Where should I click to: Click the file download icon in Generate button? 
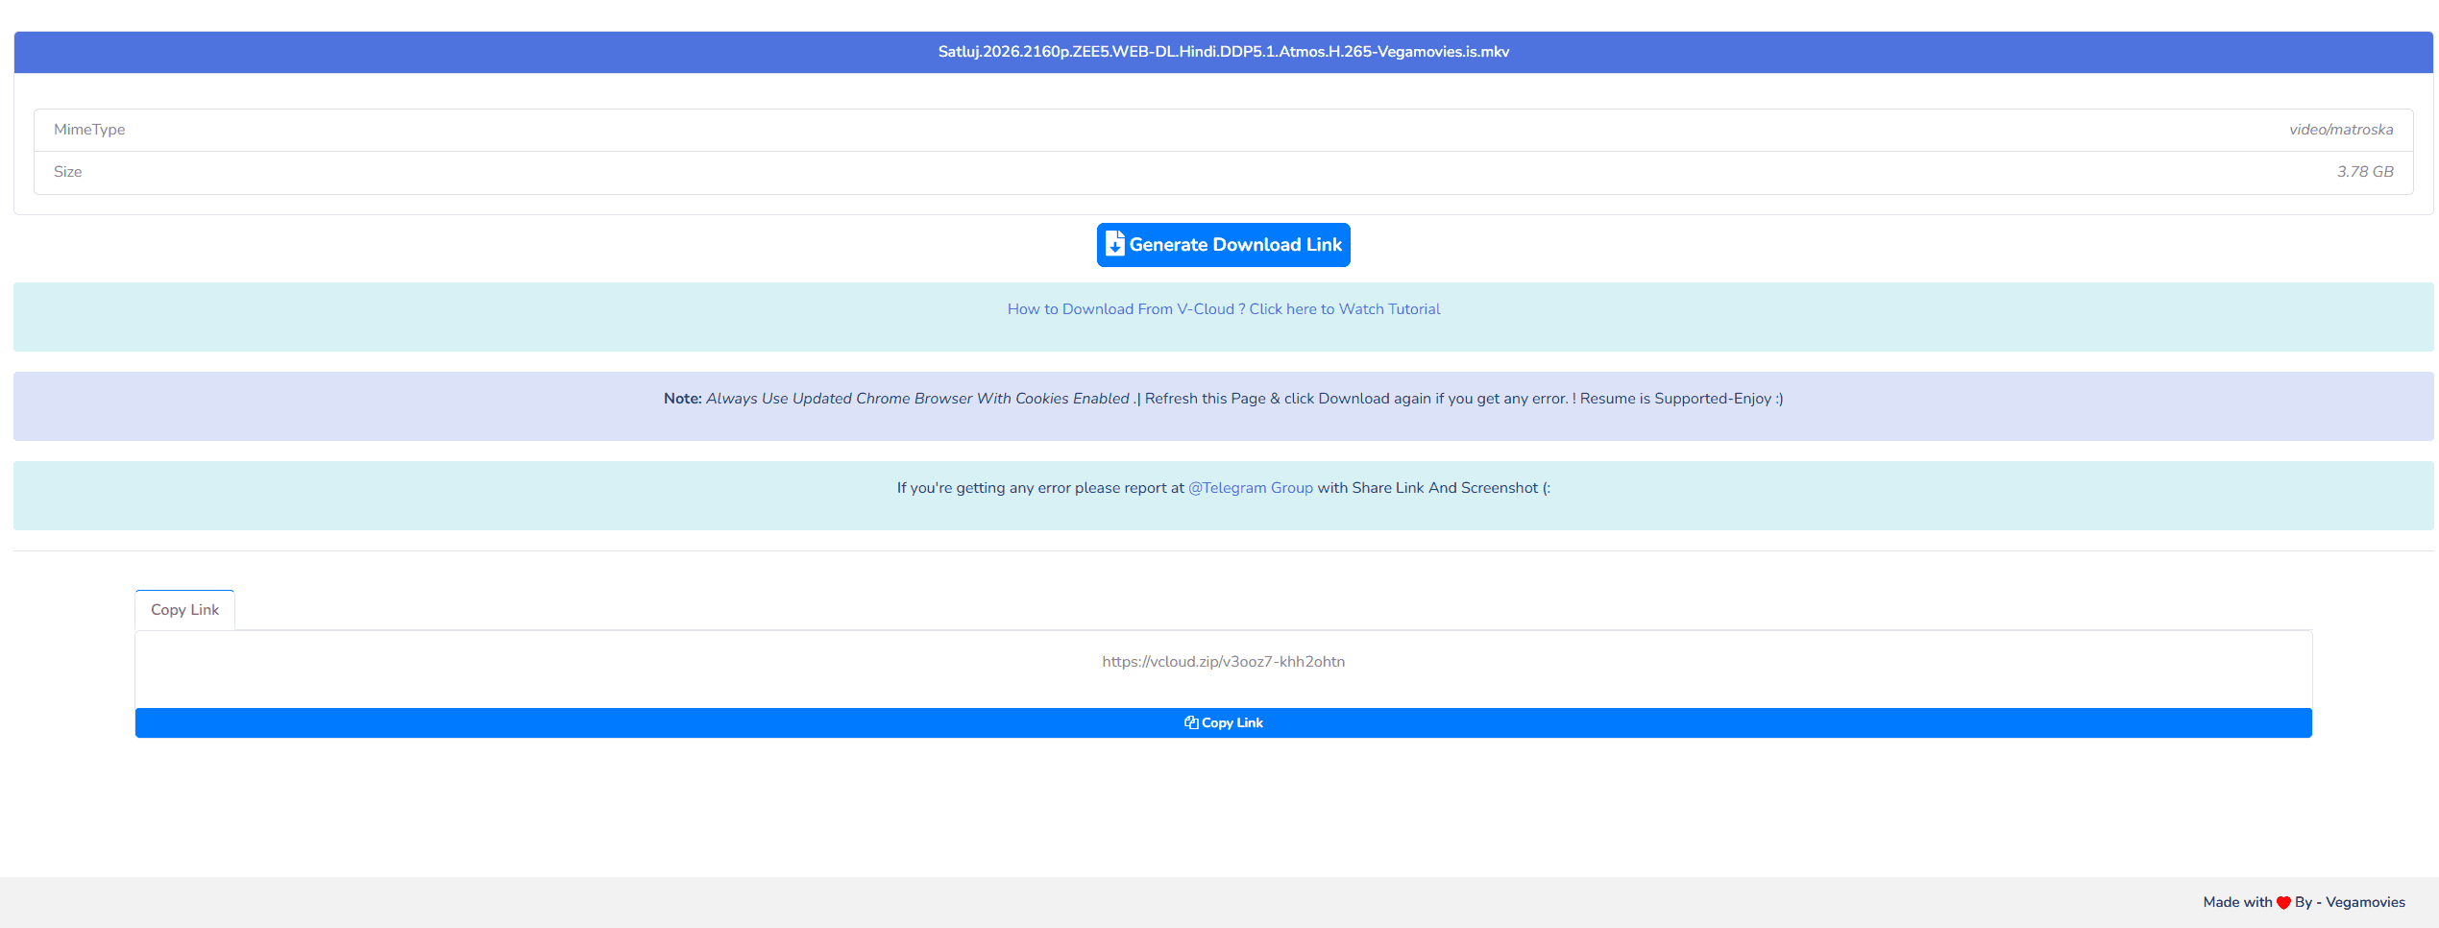(x=1114, y=244)
